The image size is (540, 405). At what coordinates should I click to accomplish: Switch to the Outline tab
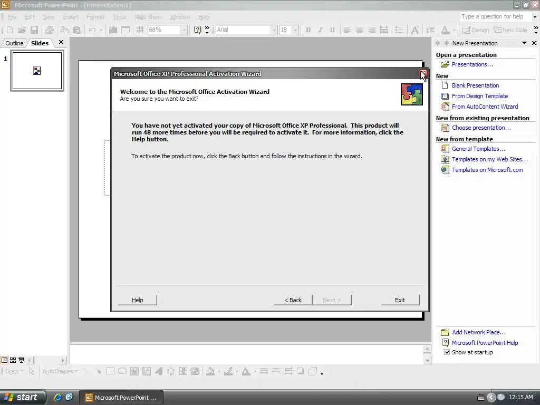[x=14, y=43]
